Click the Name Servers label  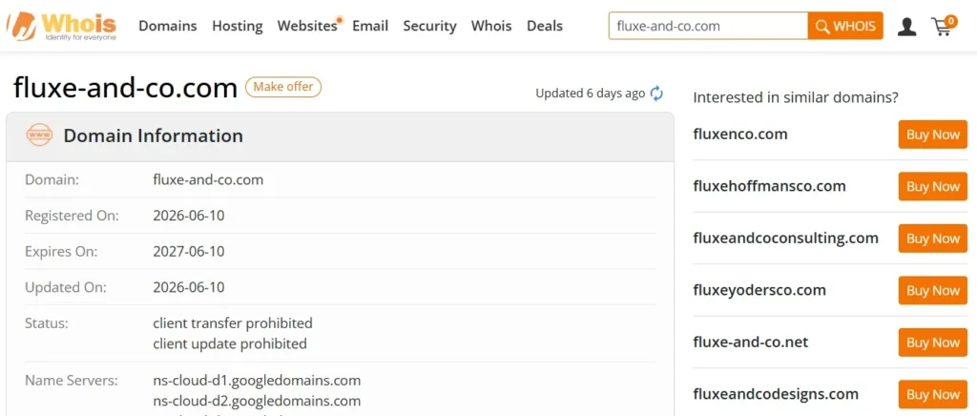point(71,381)
